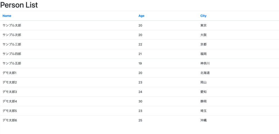
Task: Click the city cell 埼玉
Action: (x=203, y=111)
